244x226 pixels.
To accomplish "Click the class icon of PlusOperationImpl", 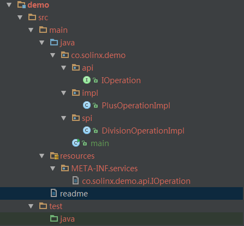I will 87,105.
